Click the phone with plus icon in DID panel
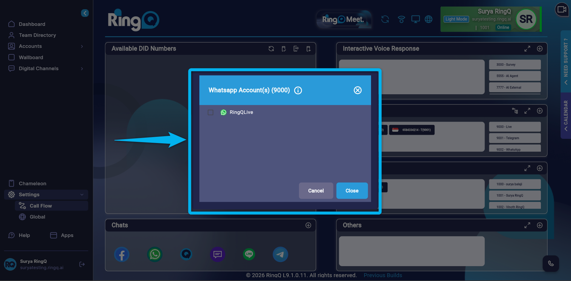The height and width of the screenshot is (281, 571). point(308,49)
